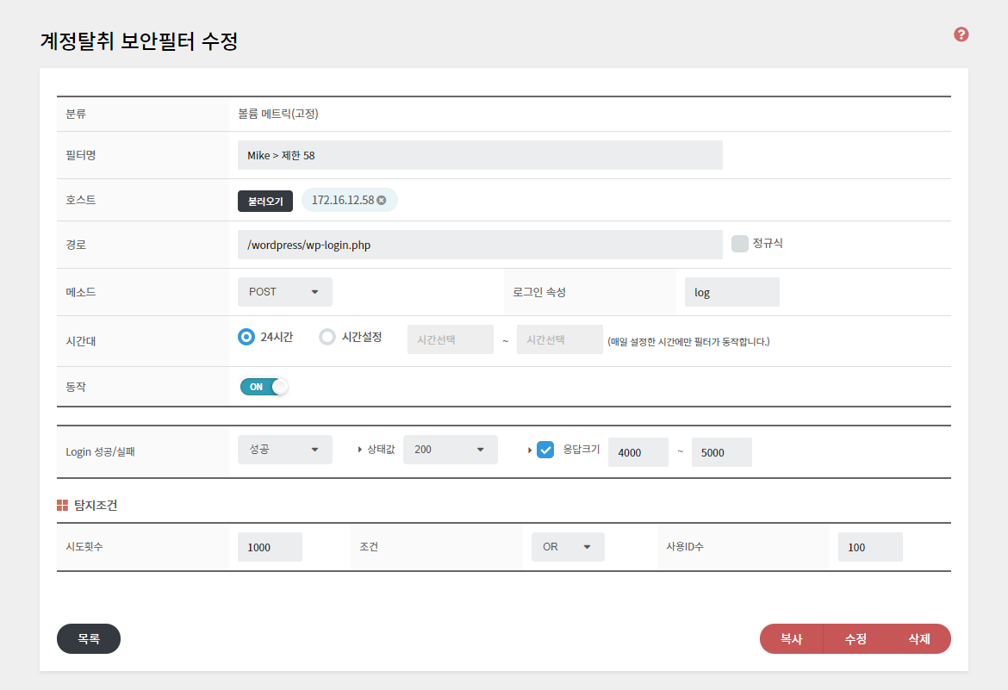1008x690 pixels.
Task: Remove host tag 172.16.12.58
Action: [x=382, y=200]
